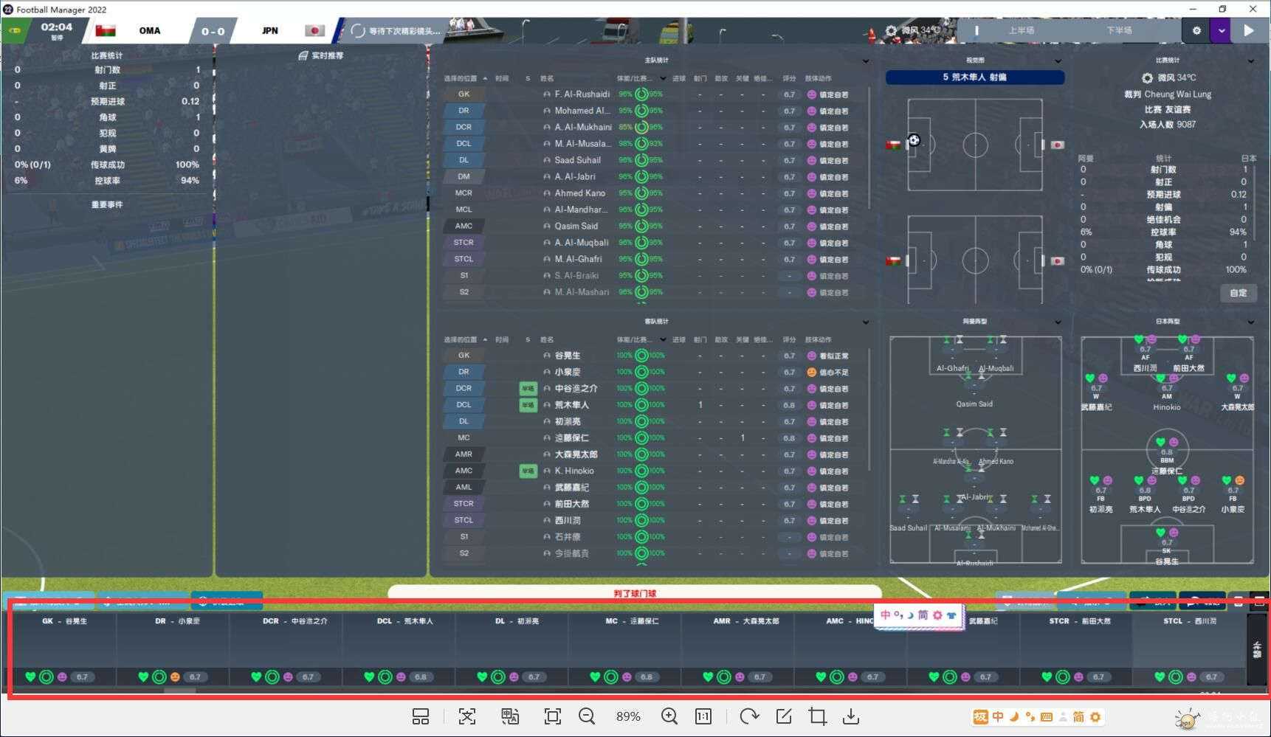This screenshot has height=737, width=1271.
Task: Click the 自定 button
Action: click(1238, 293)
